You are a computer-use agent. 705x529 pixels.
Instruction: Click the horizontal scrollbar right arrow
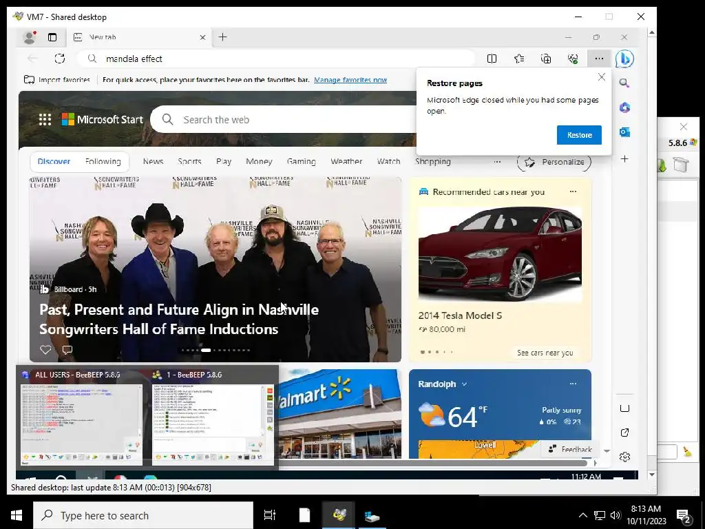point(596,463)
